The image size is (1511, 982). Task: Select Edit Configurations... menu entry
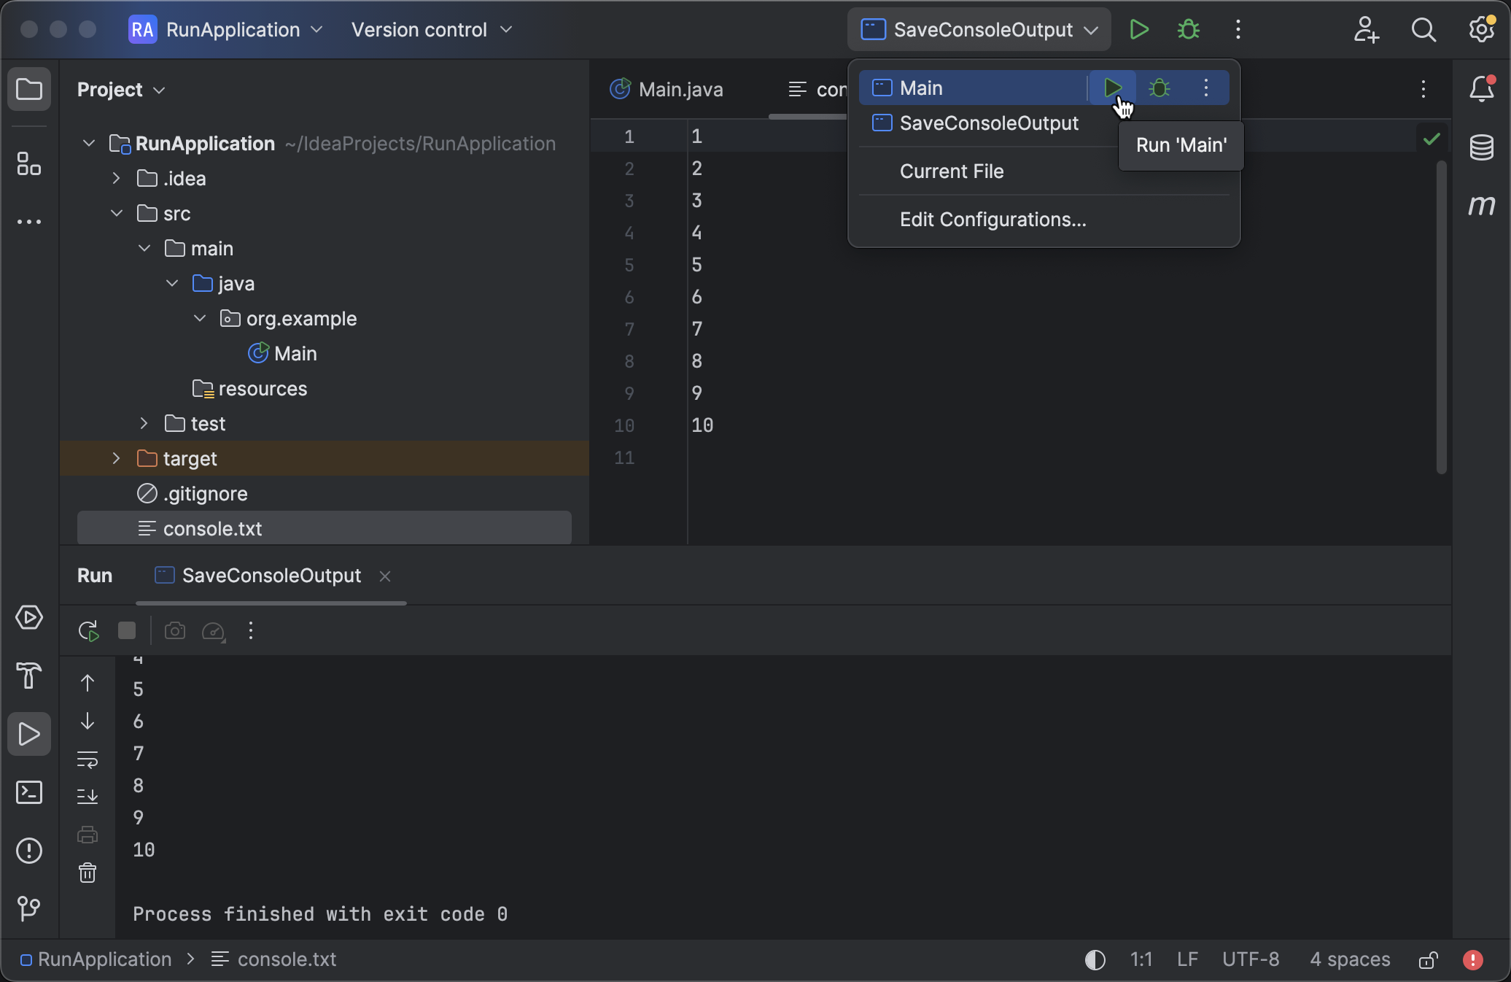993,220
